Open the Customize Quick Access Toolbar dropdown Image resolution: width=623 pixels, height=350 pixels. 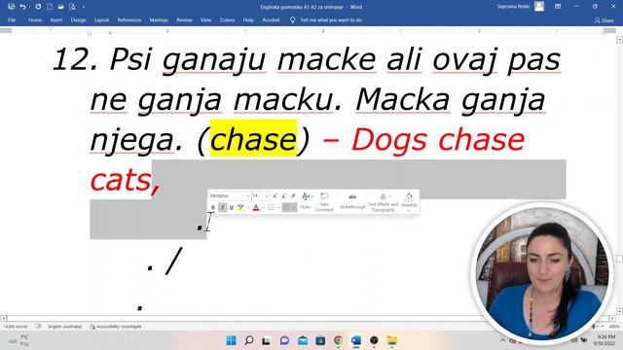[84, 7]
